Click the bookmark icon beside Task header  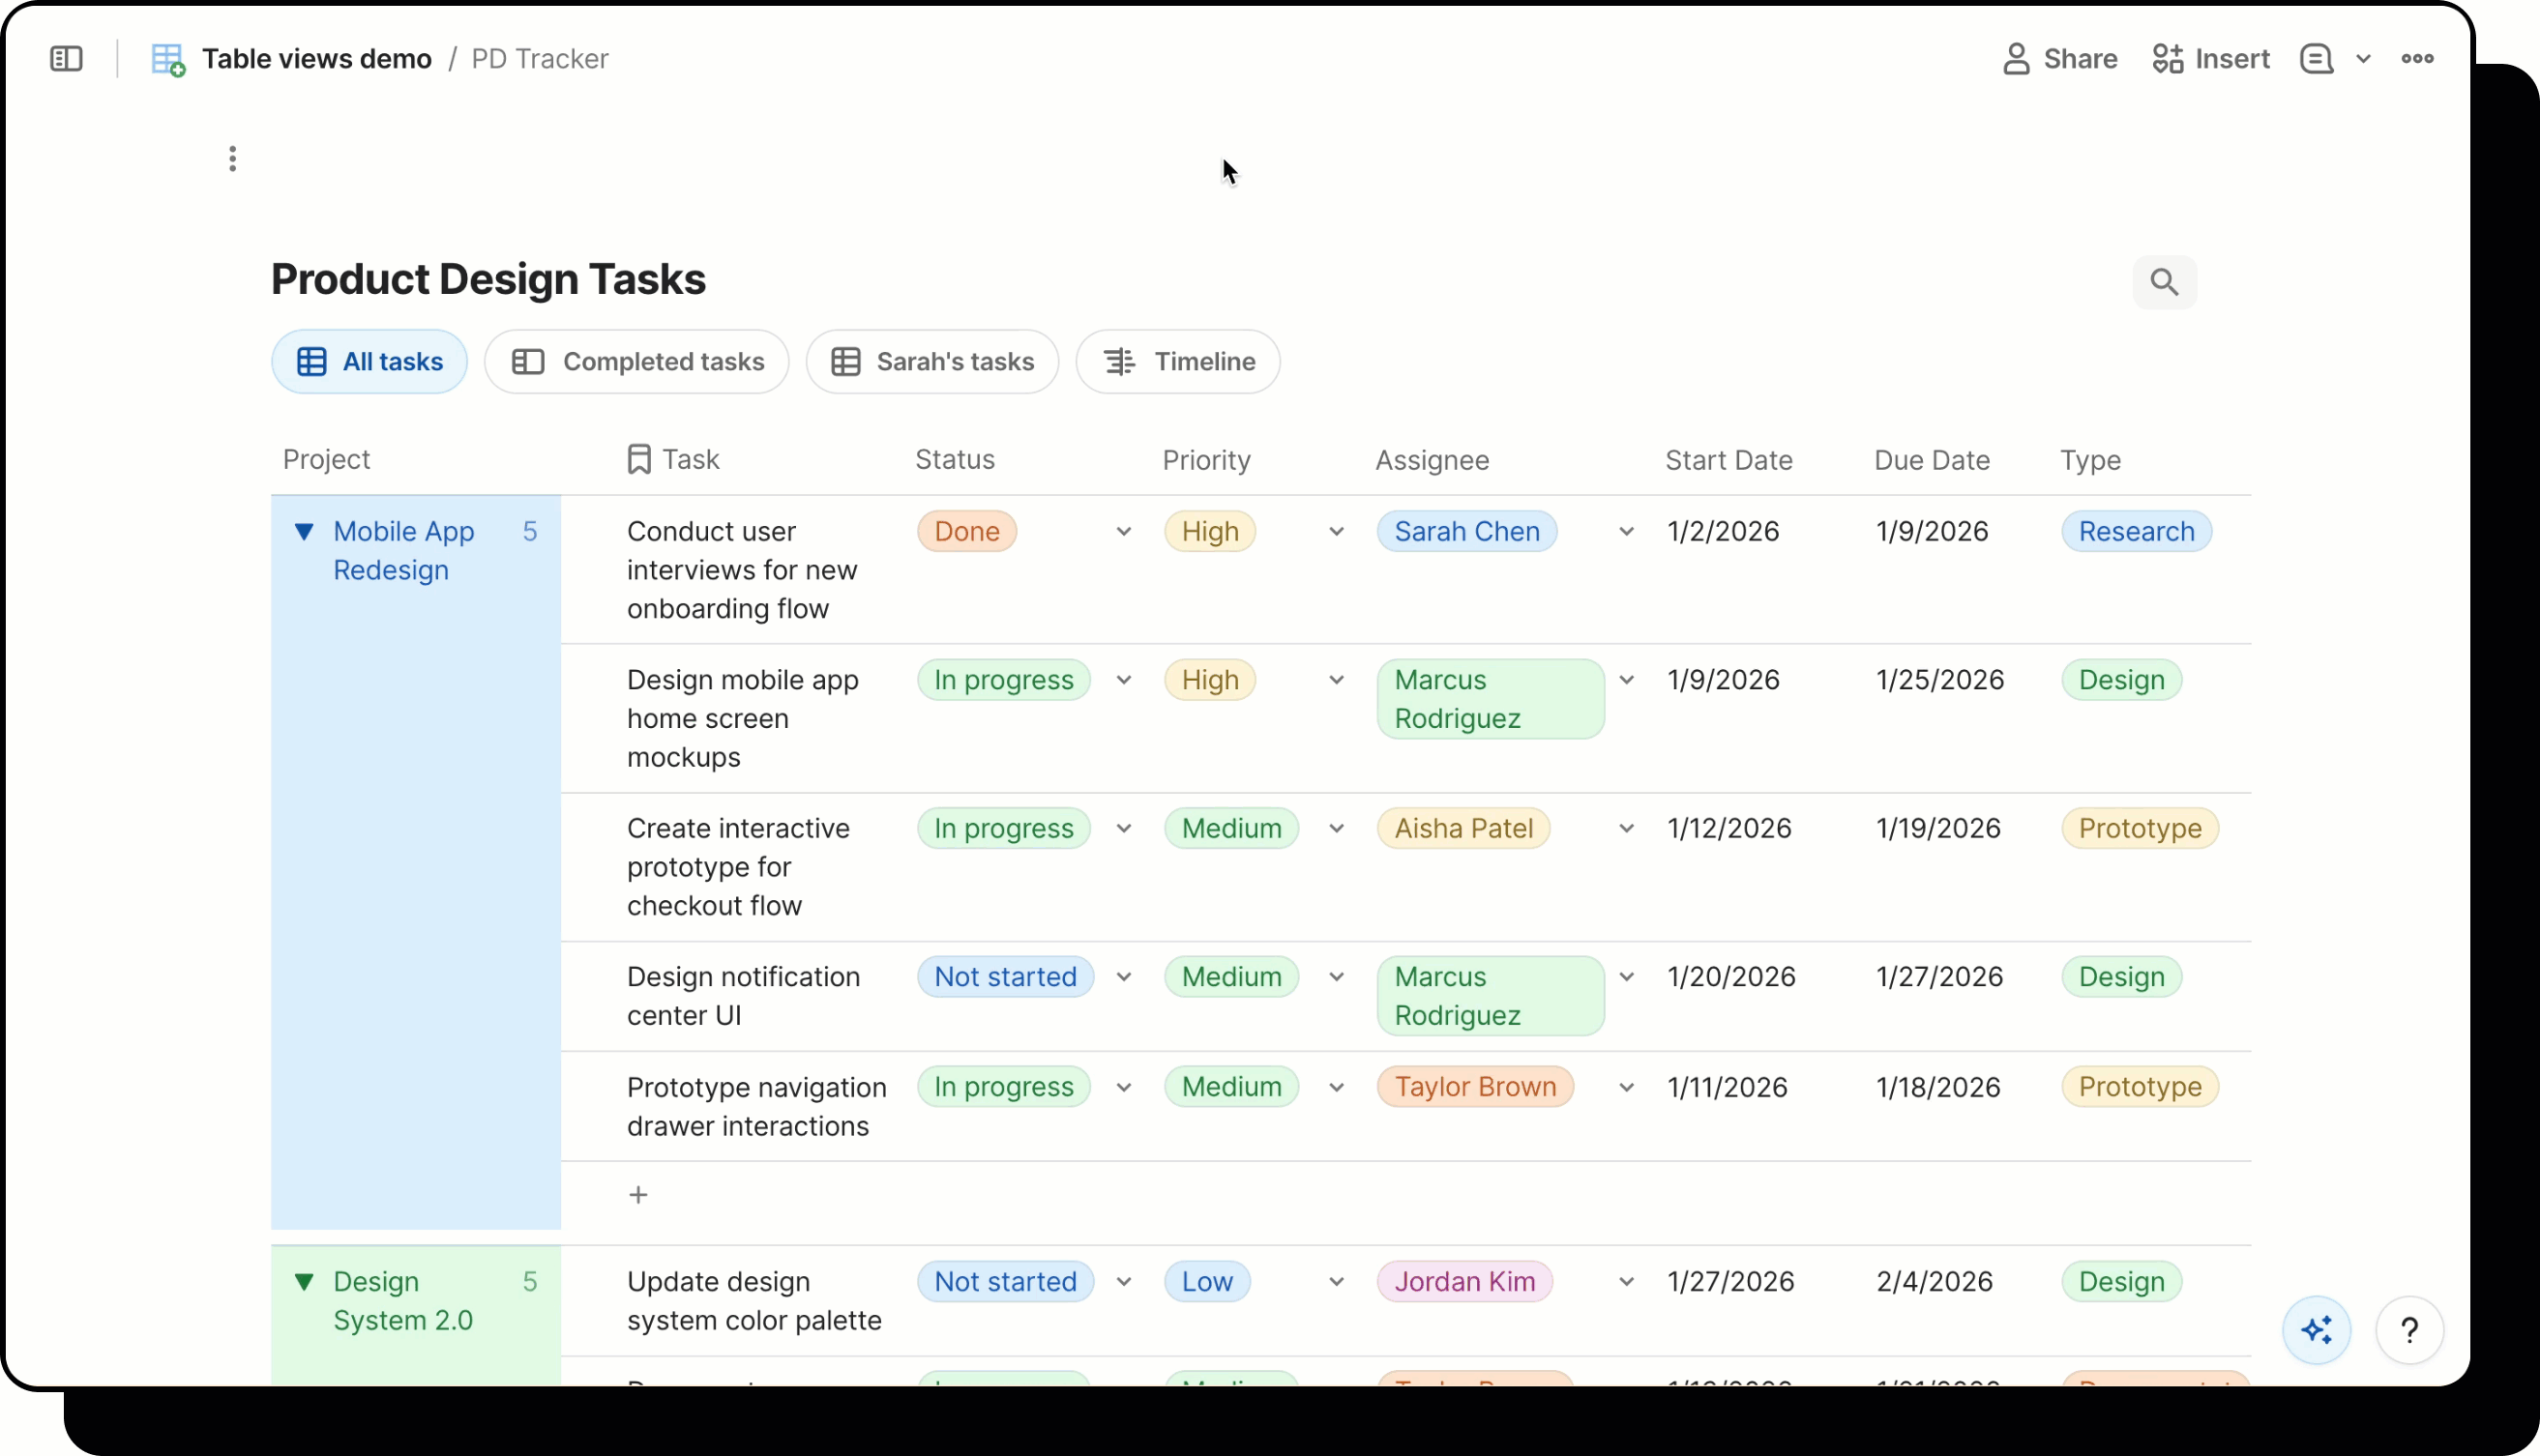click(x=639, y=458)
